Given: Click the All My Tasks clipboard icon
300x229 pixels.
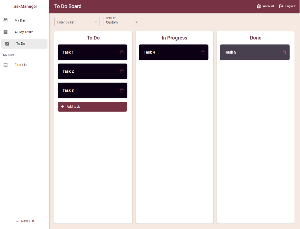Looking at the screenshot, I should pos(6,32).
